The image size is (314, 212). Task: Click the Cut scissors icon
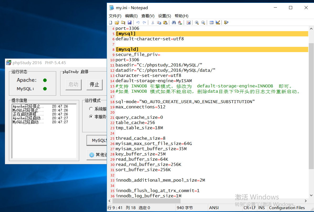[153, 23]
